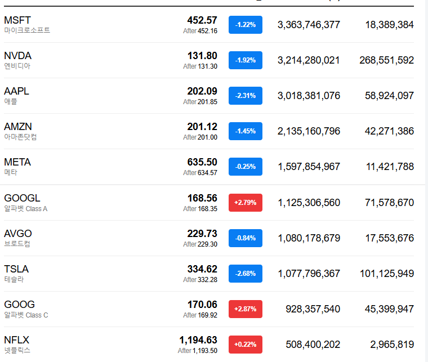The width and height of the screenshot is (428, 362).
Task: Click the META price 635.50
Action: click(202, 162)
